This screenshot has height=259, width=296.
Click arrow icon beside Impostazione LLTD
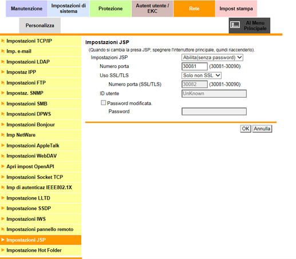coord(3,198)
